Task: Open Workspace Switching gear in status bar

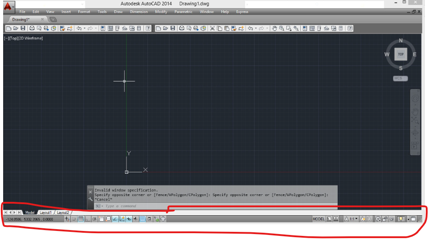Action: (378, 219)
